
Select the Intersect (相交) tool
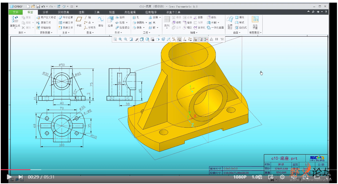(x=187, y=27)
